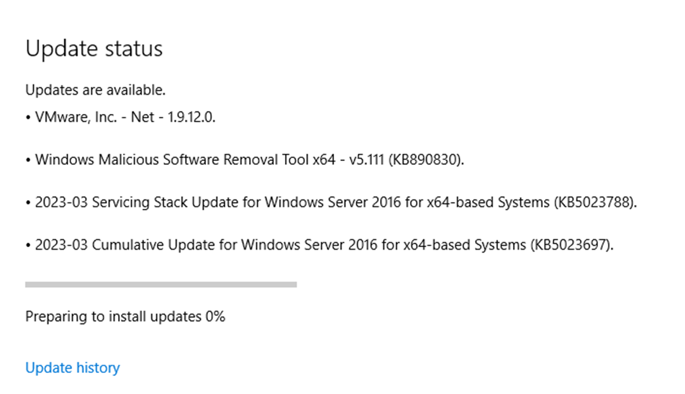
Task: Click the Update status heading
Action: [x=94, y=49]
